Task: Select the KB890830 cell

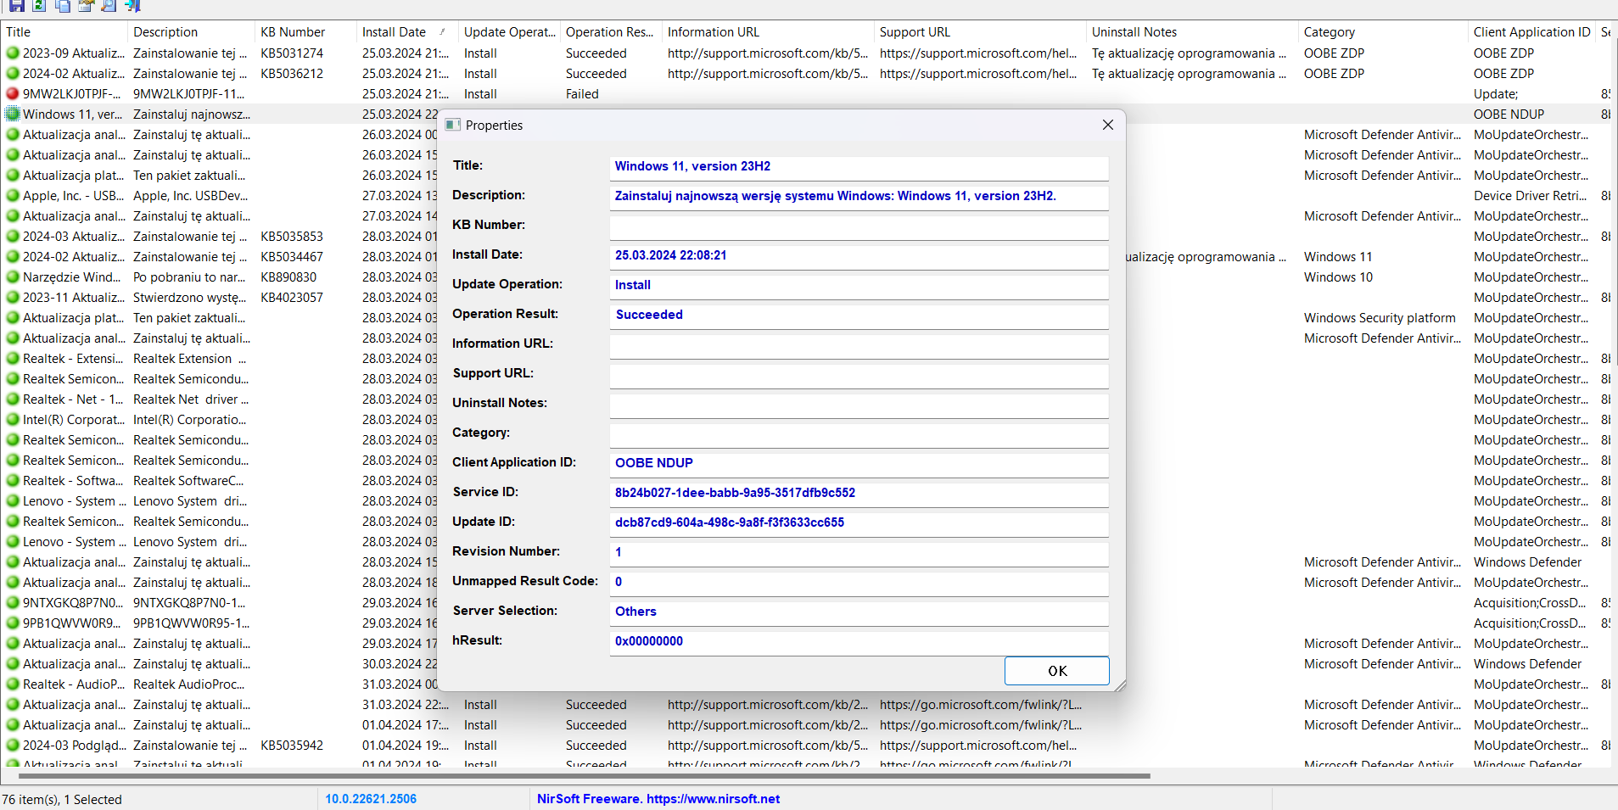Action: click(288, 277)
